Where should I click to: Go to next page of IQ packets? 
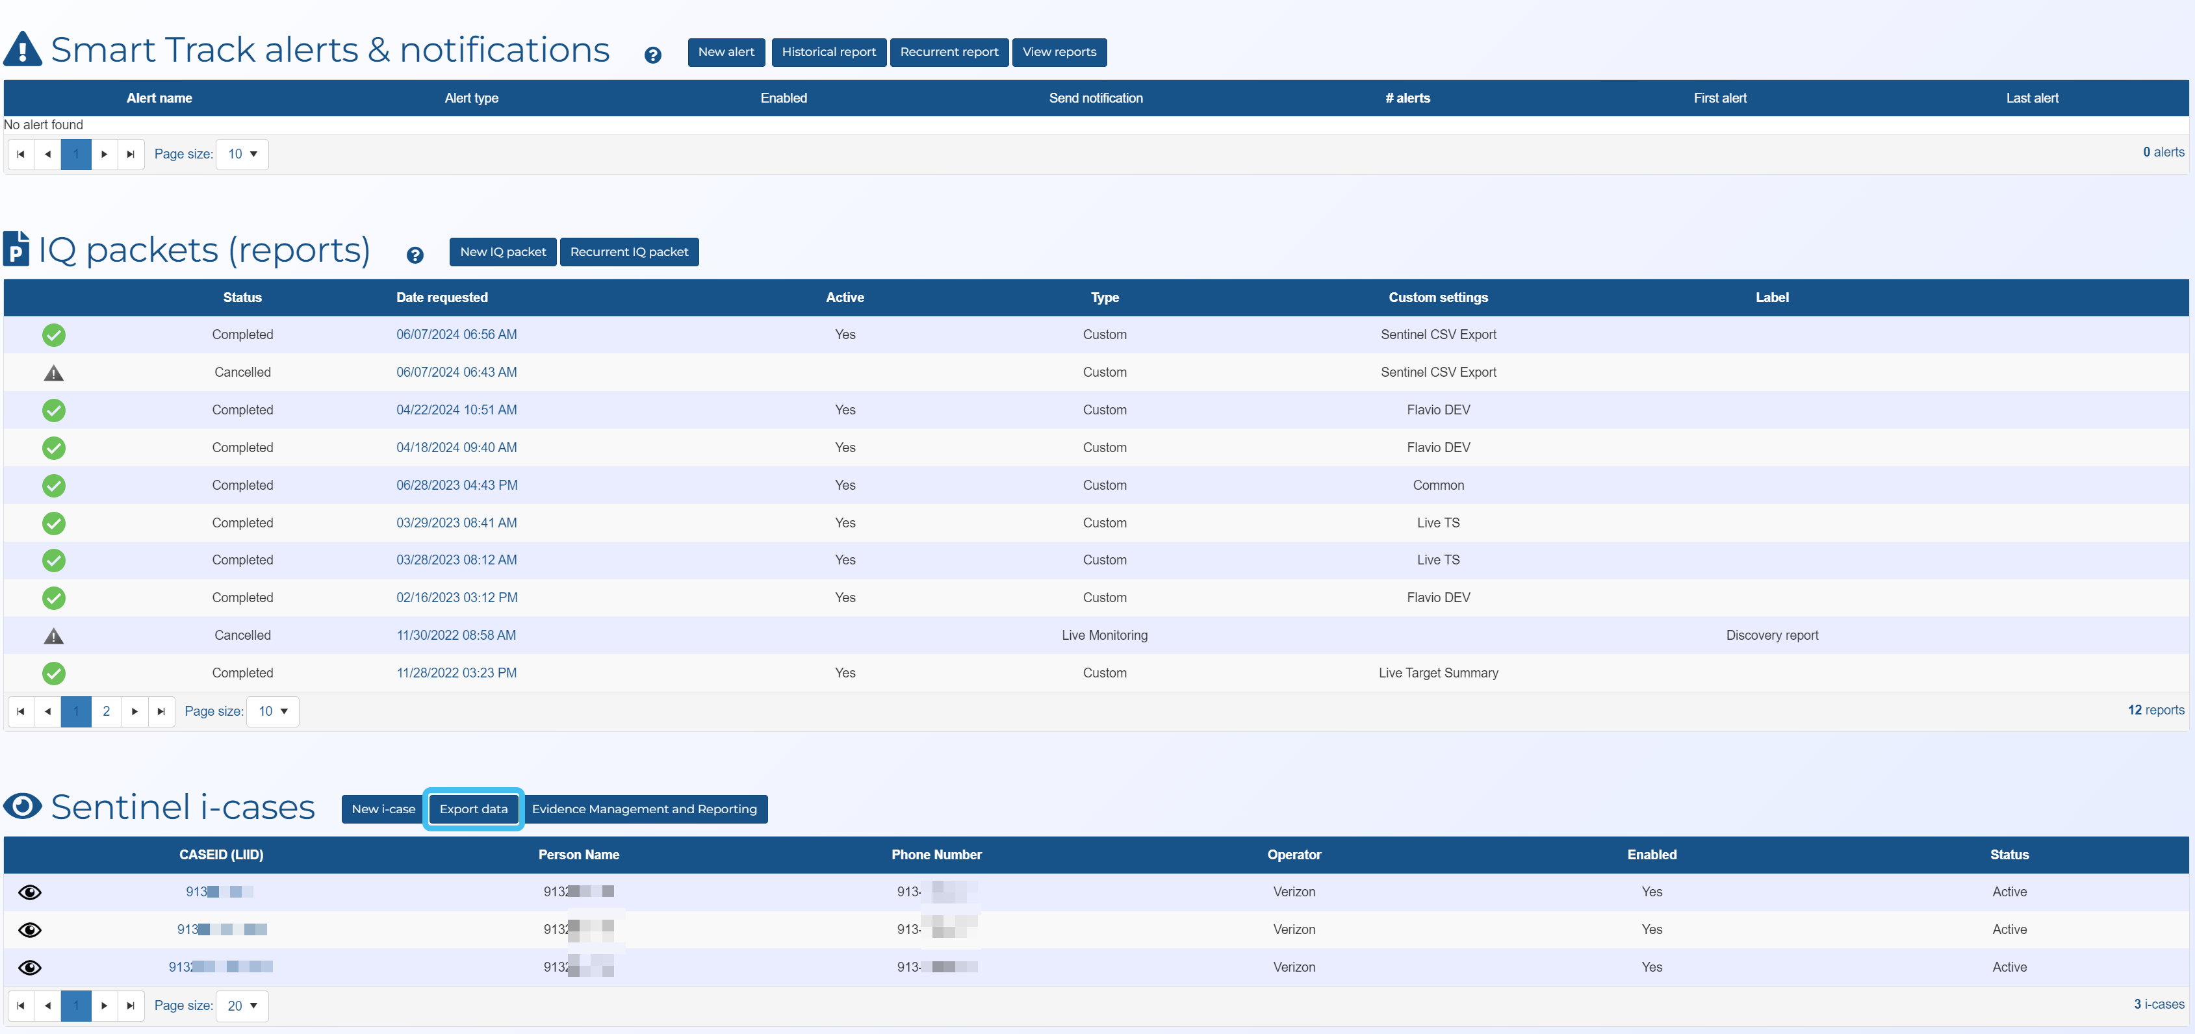pos(135,711)
